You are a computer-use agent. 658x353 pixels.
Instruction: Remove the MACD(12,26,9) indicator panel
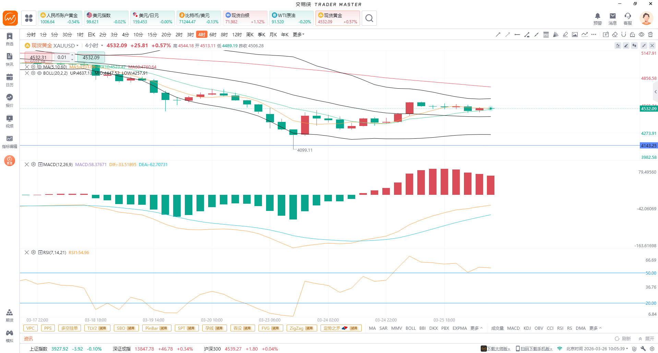[x=27, y=165]
